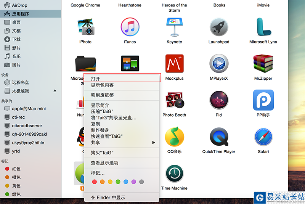This screenshot has height=204, width=305.
Task: Eject the 太极越狱 volume
Action: [x=55, y=91]
